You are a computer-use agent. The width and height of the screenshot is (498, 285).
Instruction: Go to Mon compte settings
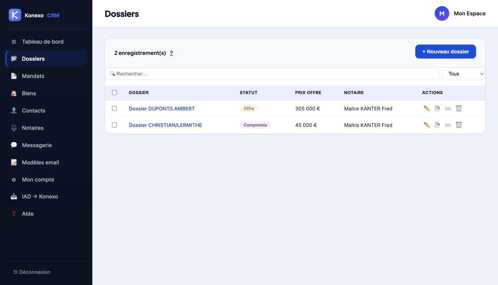pyautogui.click(x=46, y=180)
